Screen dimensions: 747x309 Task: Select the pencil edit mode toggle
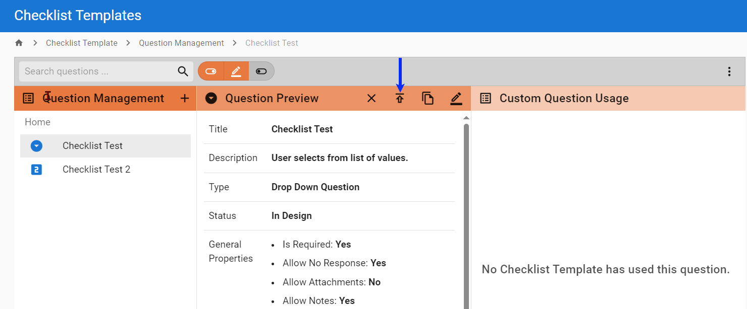pyautogui.click(x=236, y=70)
